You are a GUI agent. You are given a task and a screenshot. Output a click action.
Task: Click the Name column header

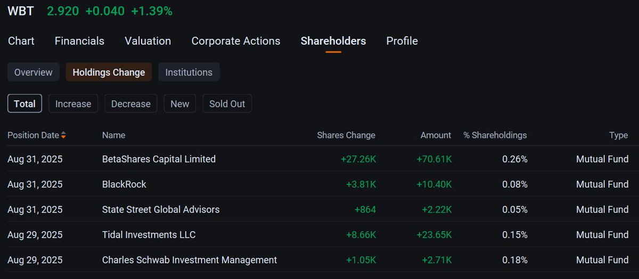(x=113, y=135)
